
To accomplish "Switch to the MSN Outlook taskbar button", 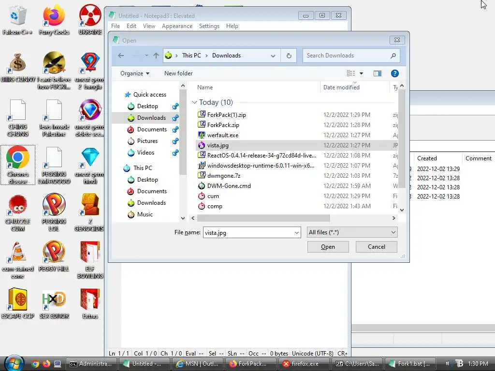I will click(x=197, y=364).
